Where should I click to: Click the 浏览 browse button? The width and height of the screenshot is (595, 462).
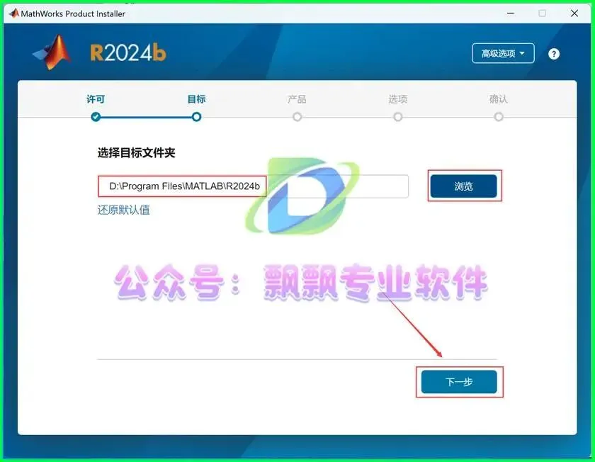tap(463, 186)
